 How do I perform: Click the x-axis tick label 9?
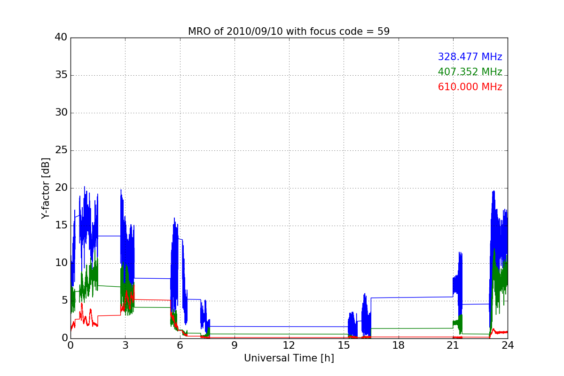pos(235,345)
